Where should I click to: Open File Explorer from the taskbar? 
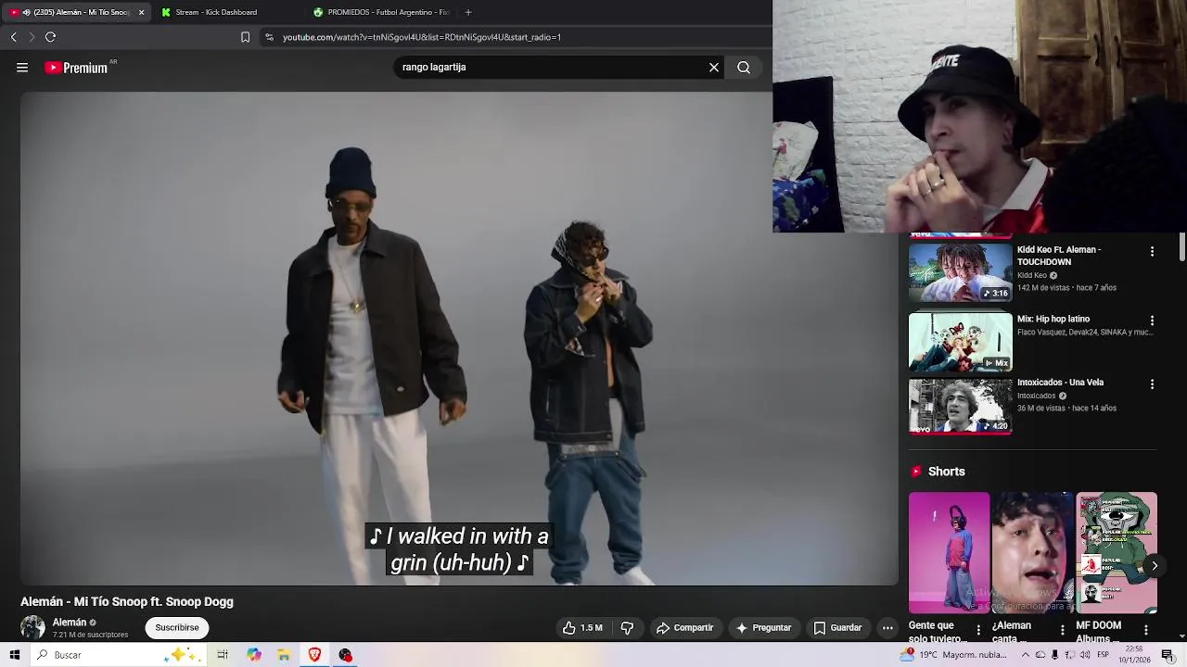[x=284, y=655]
